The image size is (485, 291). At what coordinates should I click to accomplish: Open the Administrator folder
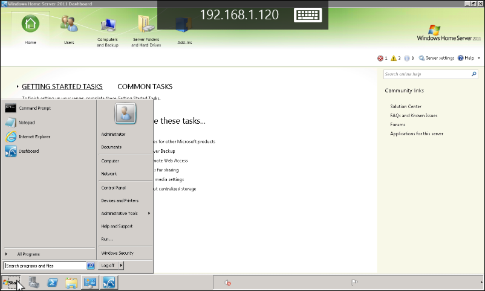113,135
